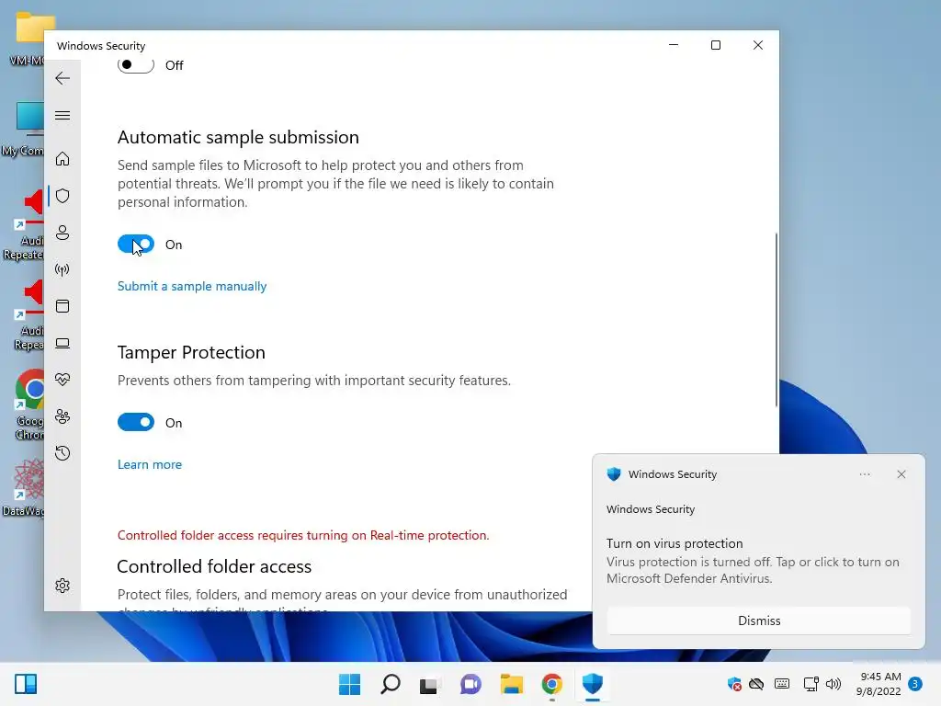Viewport: 941px width, 706px height.
Task: Open Task View on taskbar
Action: 428,684
